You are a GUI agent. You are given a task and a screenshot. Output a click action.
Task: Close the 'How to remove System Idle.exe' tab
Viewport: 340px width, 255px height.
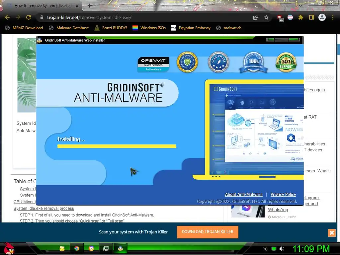[77, 6]
